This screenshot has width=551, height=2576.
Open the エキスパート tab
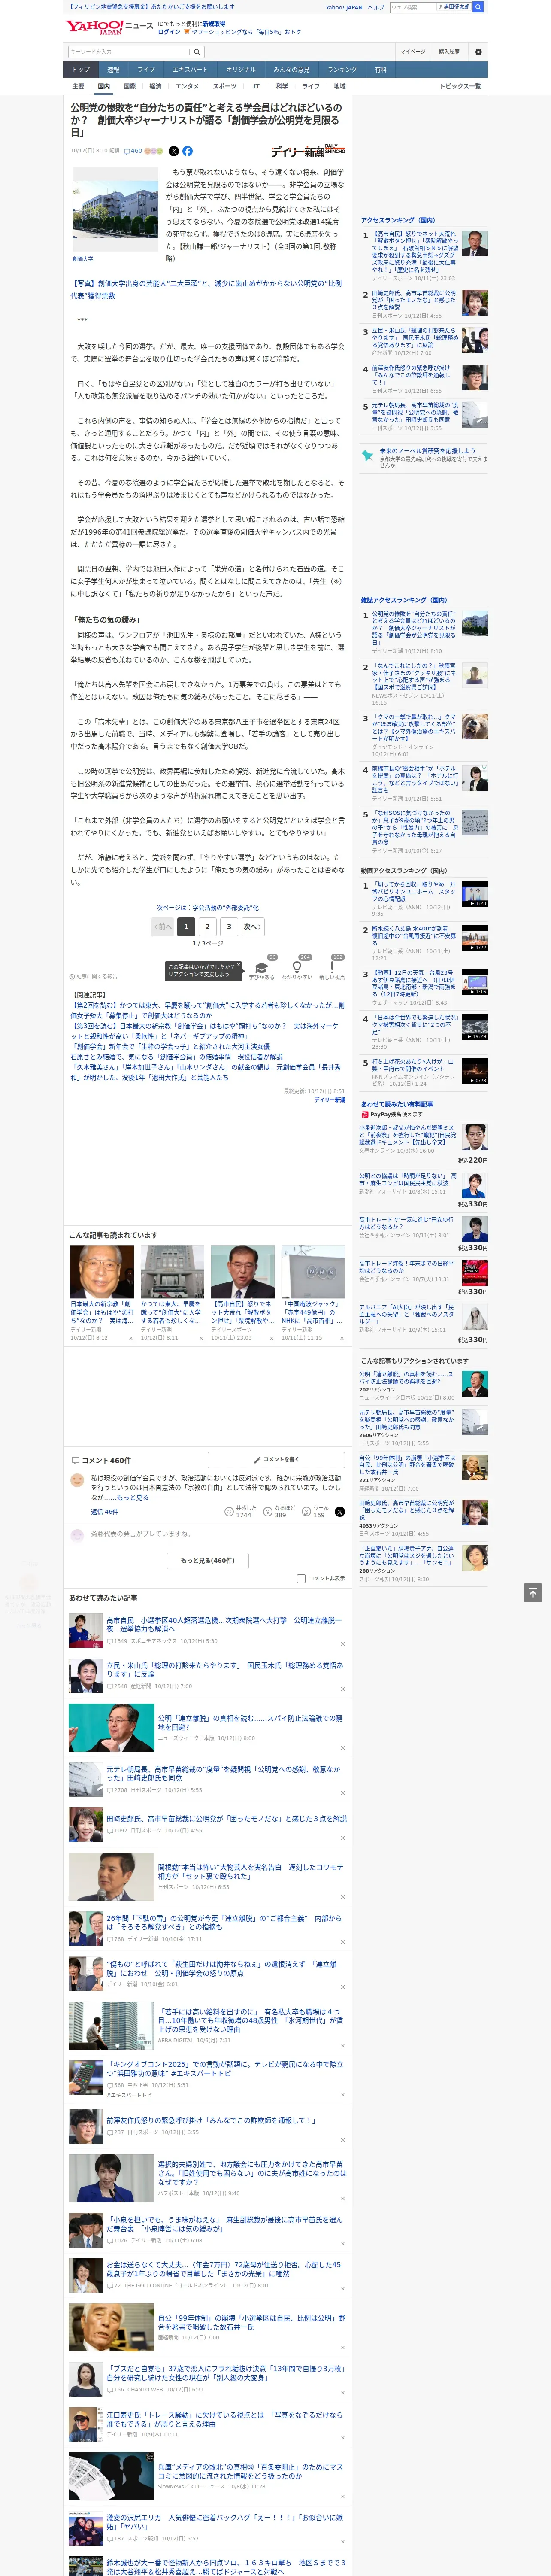[x=190, y=70]
